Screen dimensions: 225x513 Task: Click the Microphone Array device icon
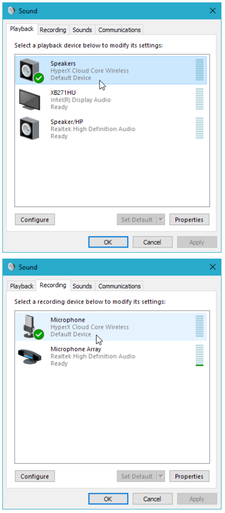point(30,356)
